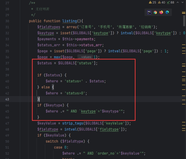Click line number 43 in gutter
This screenshot has height=159, width=186.
click(x=7, y=99)
